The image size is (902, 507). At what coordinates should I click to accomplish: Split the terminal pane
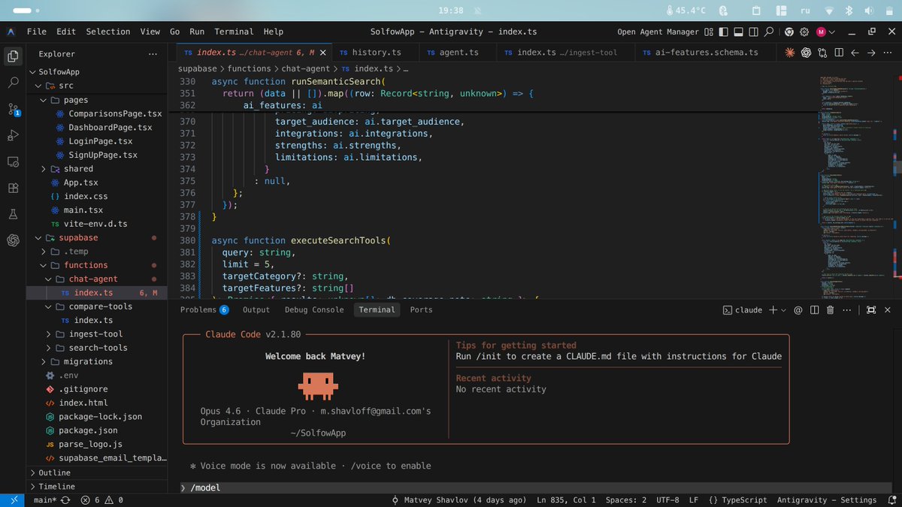click(814, 309)
